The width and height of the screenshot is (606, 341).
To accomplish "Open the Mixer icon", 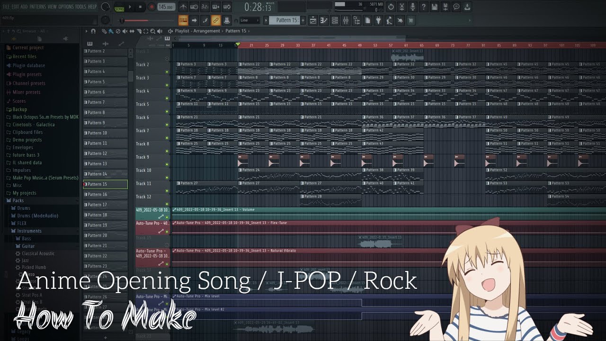I will [x=346, y=20].
